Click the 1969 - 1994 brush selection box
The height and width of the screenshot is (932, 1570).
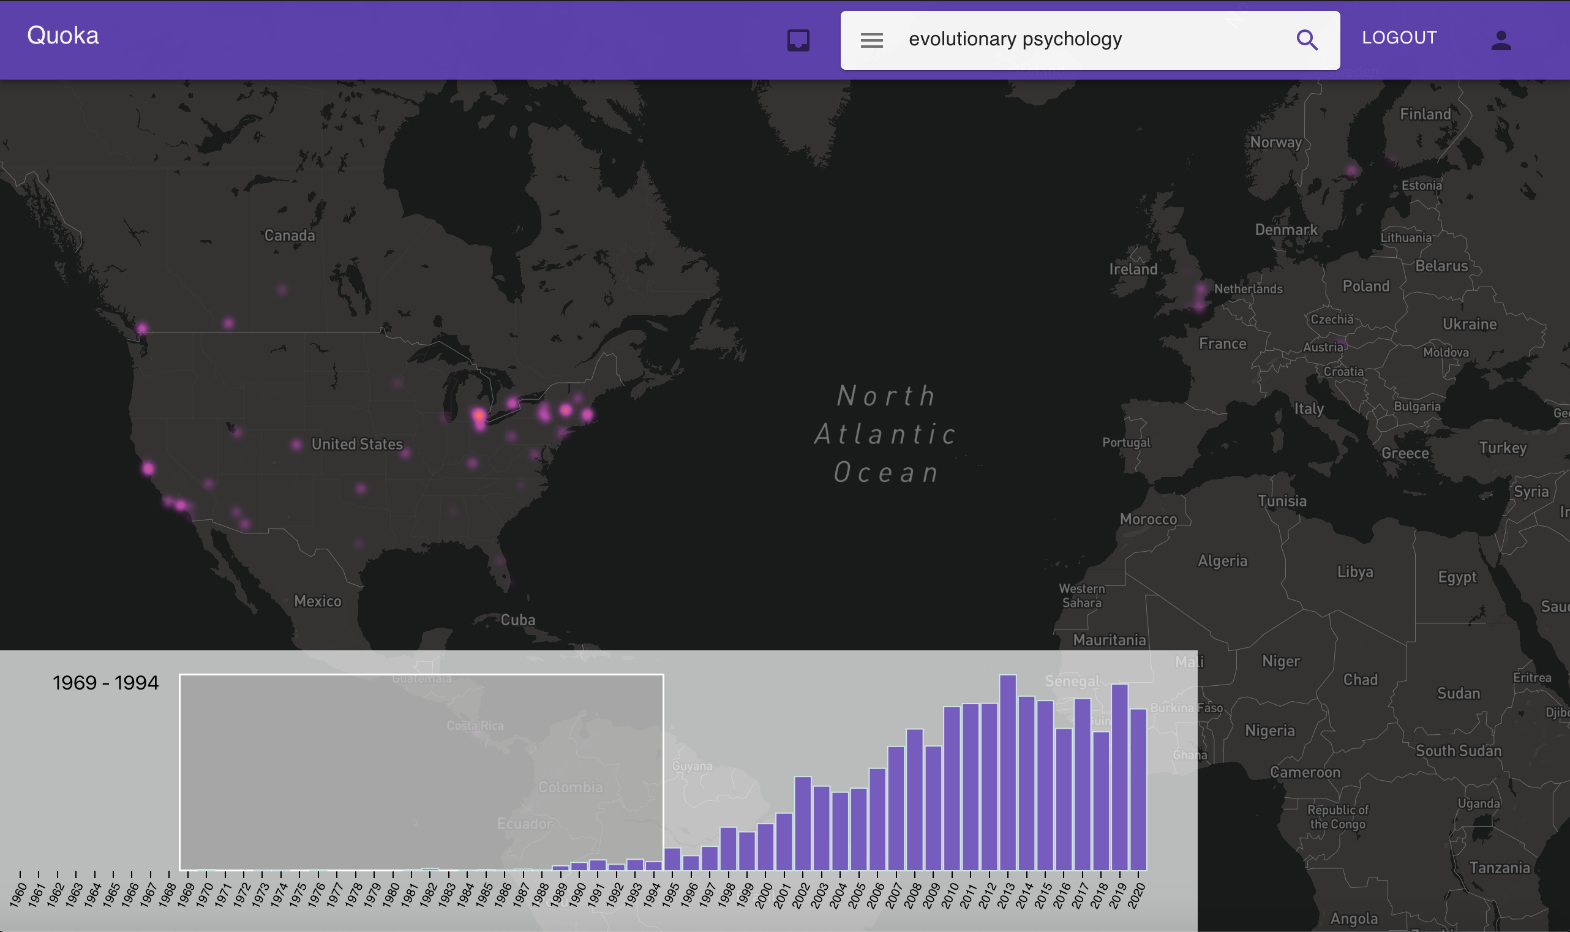421,772
